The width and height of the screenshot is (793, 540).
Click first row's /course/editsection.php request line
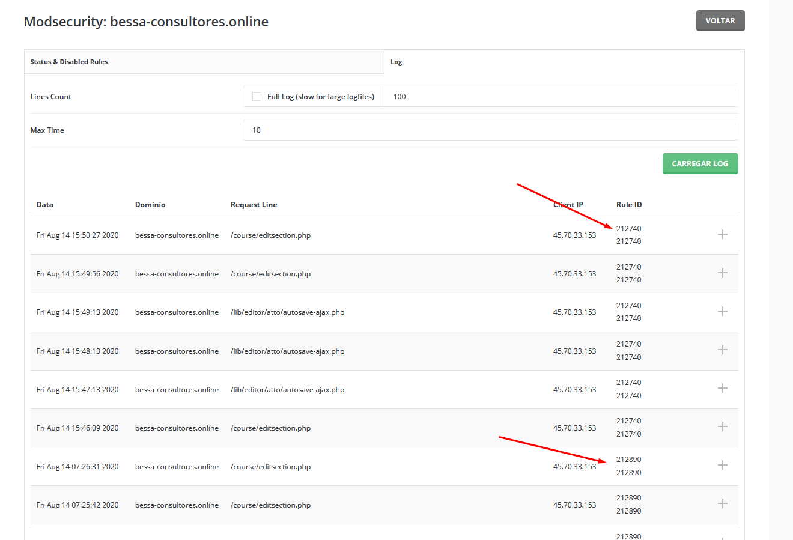coord(270,235)
